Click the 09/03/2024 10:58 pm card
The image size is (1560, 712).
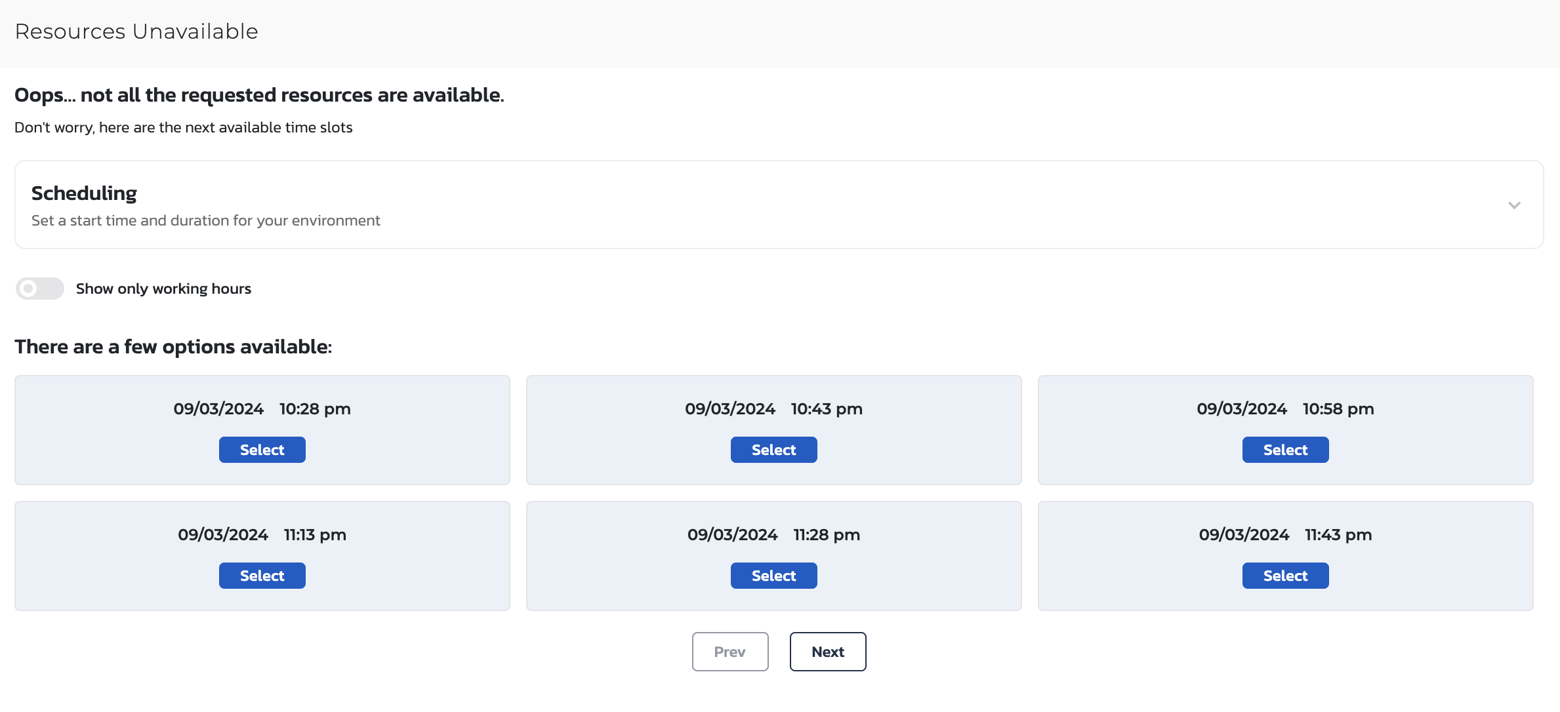[x=1285, y=408]
